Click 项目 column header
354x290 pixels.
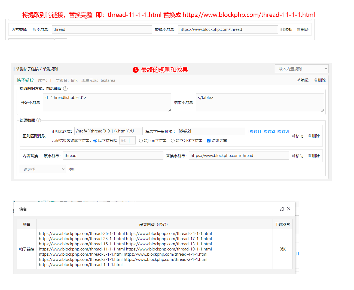[27, 224]
